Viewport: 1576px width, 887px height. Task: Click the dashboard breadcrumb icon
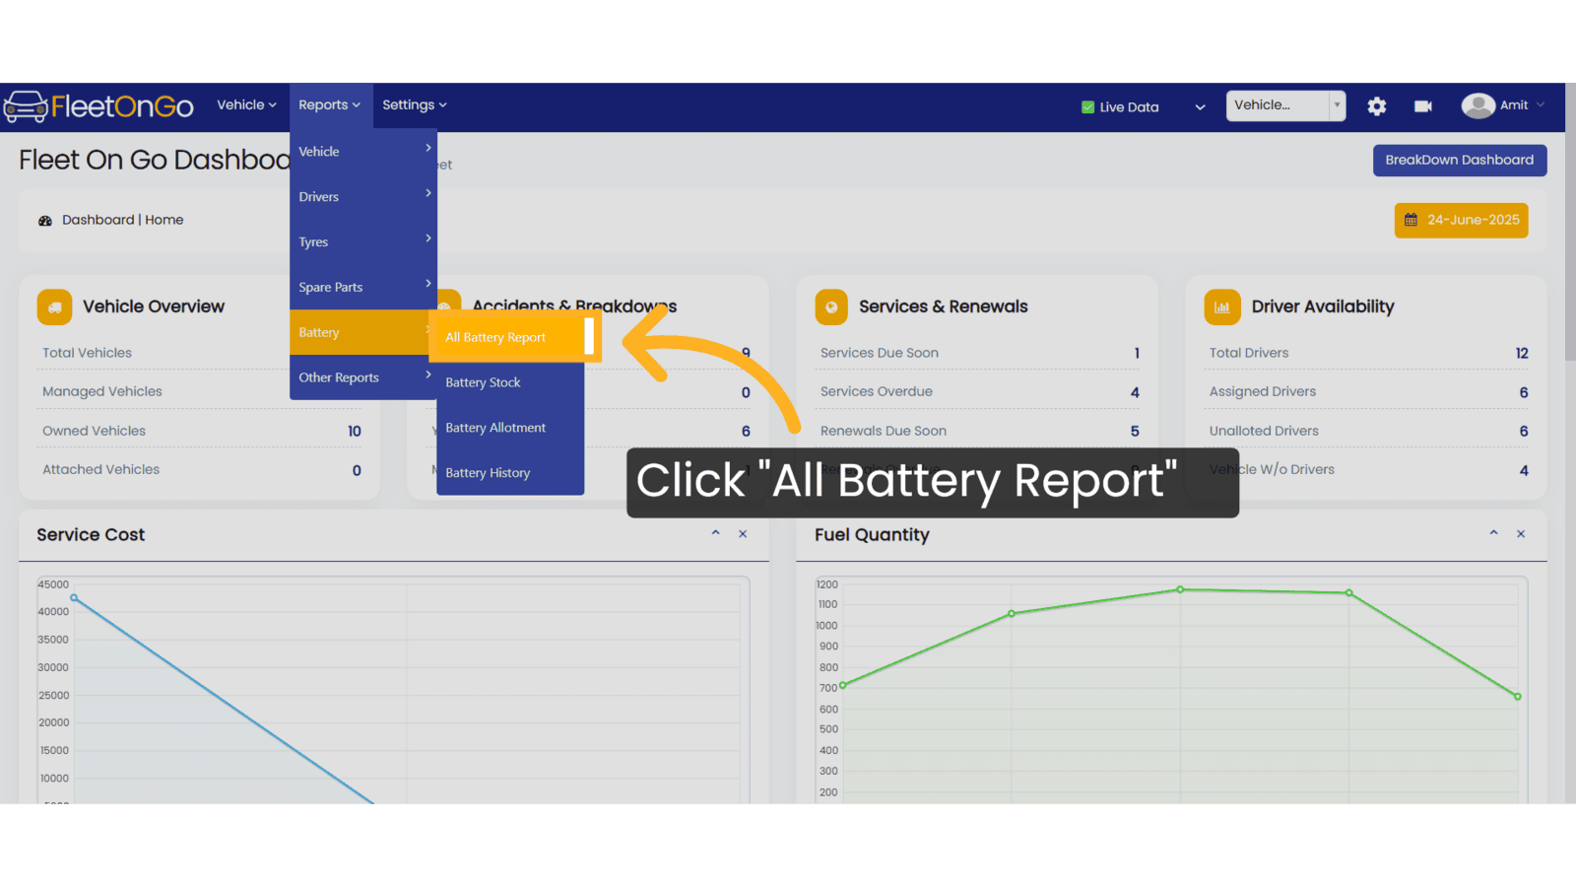(x=45, y=221)
